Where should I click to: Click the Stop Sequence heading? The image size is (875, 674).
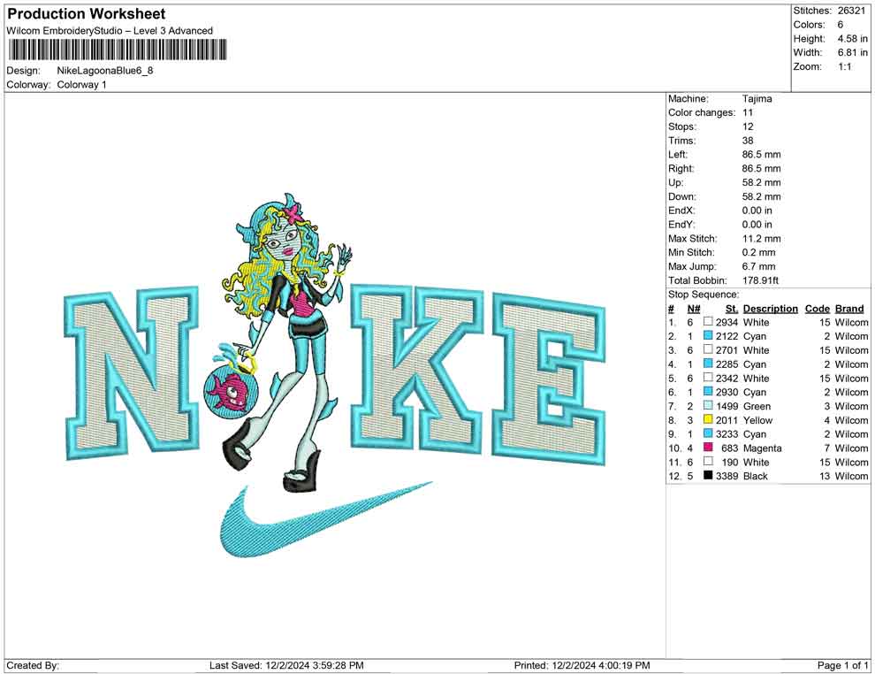[x=704, y=295]
